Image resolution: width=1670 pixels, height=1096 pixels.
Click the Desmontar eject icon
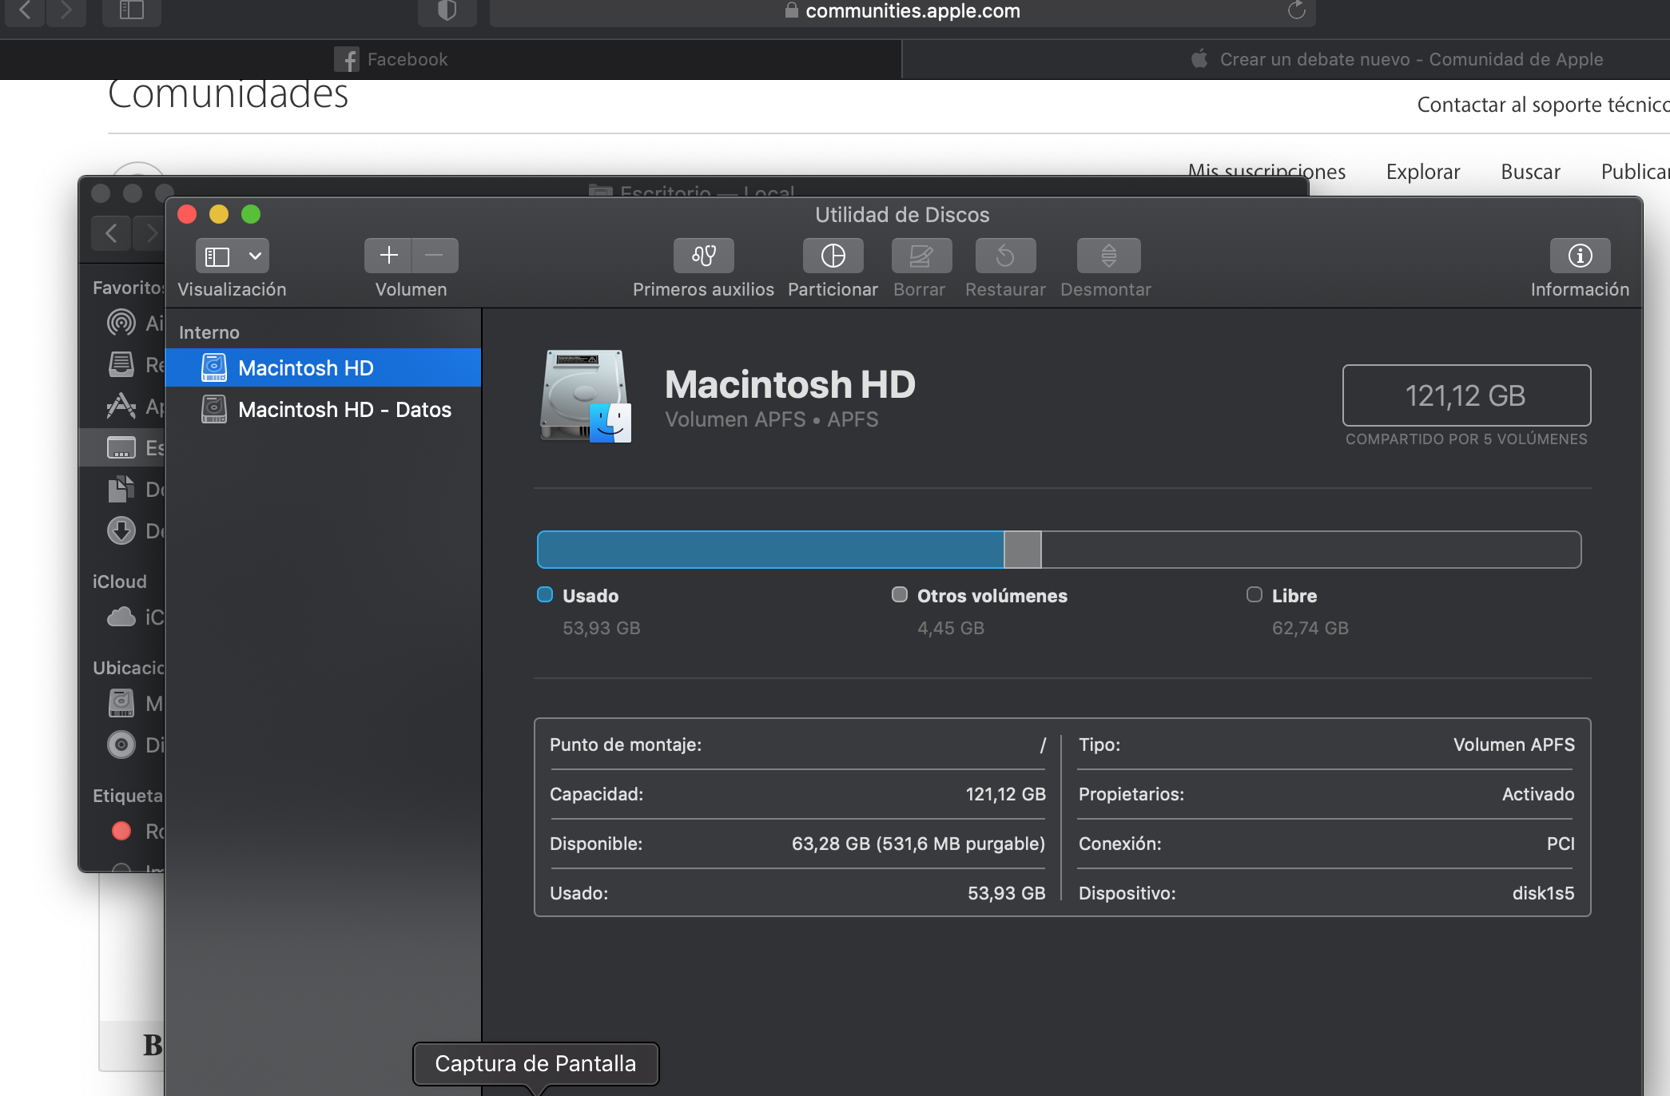[x=1108, y=256]
